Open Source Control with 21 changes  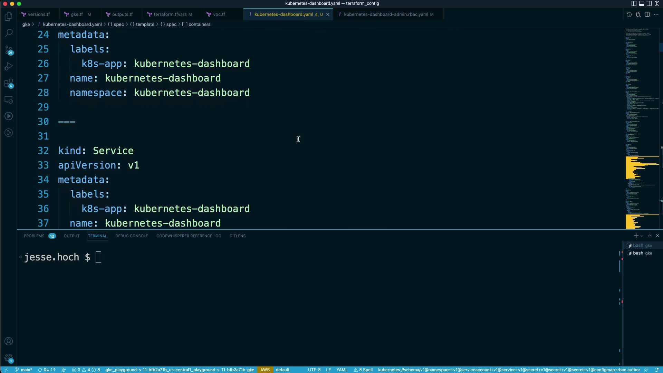[x=9, y=50]
